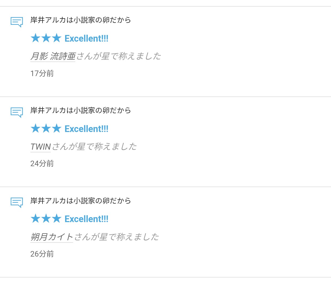331x283 pixels.
Task: Click the 17分前 timestamp
Action: click(42, 74)
